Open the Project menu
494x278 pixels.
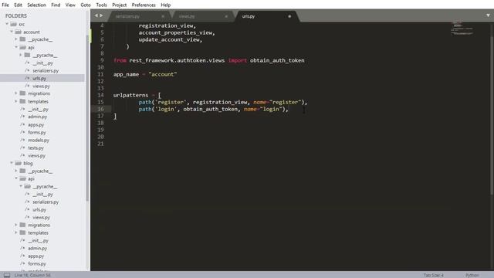coord(120,5)
